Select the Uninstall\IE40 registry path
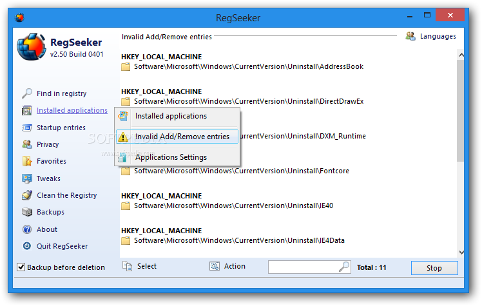This screenshot has height=306, width=482. (x=234, y=206)
